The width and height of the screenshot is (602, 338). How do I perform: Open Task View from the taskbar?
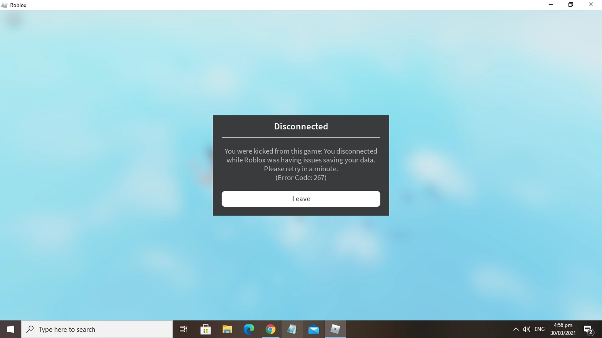(x=183, y=329)
